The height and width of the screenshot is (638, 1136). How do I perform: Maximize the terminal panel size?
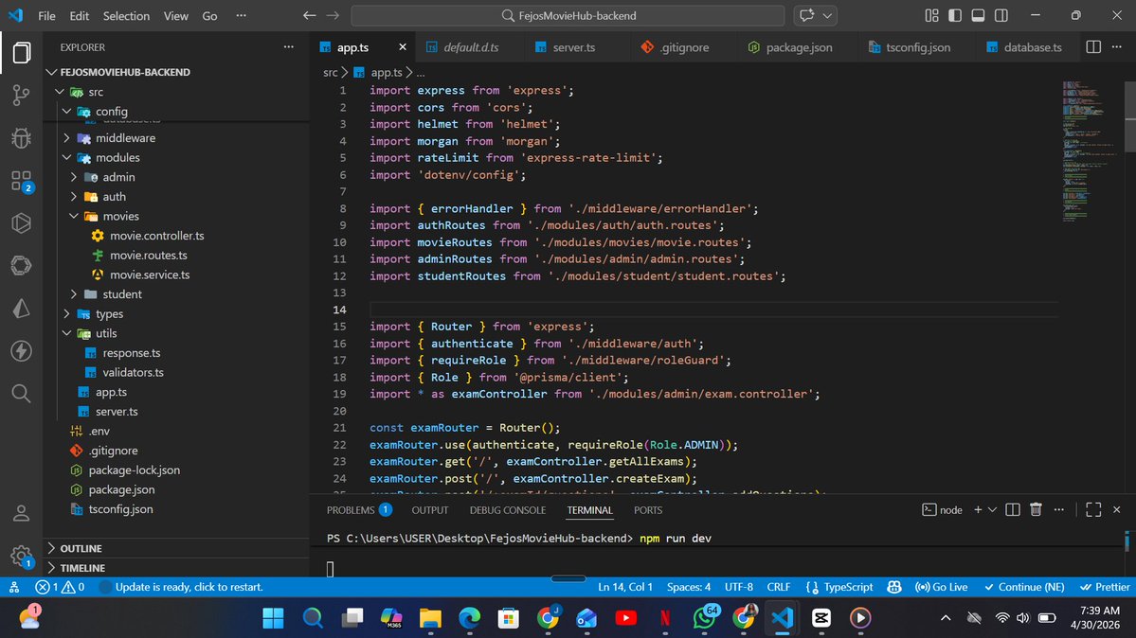coord(1093,510)
